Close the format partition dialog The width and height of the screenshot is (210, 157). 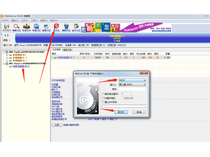point(144,73)
